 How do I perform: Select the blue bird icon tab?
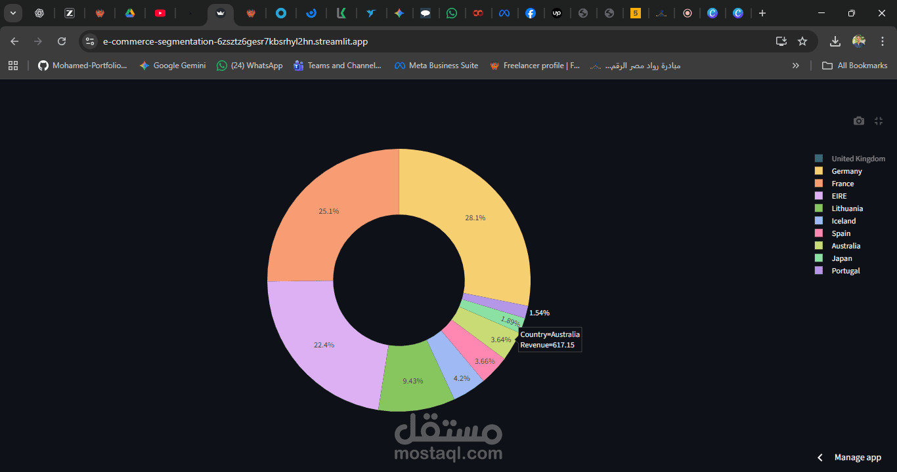pyautogui.click(x=372, y=13)
